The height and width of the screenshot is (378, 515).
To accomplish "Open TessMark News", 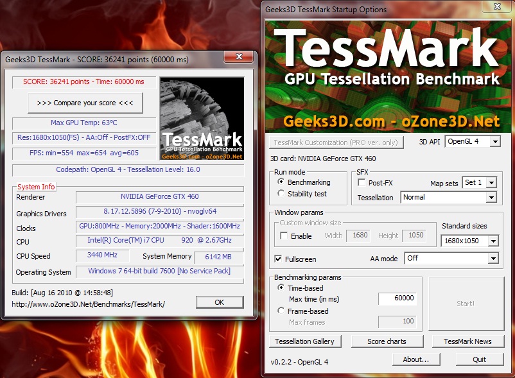I will coord(468,341).
